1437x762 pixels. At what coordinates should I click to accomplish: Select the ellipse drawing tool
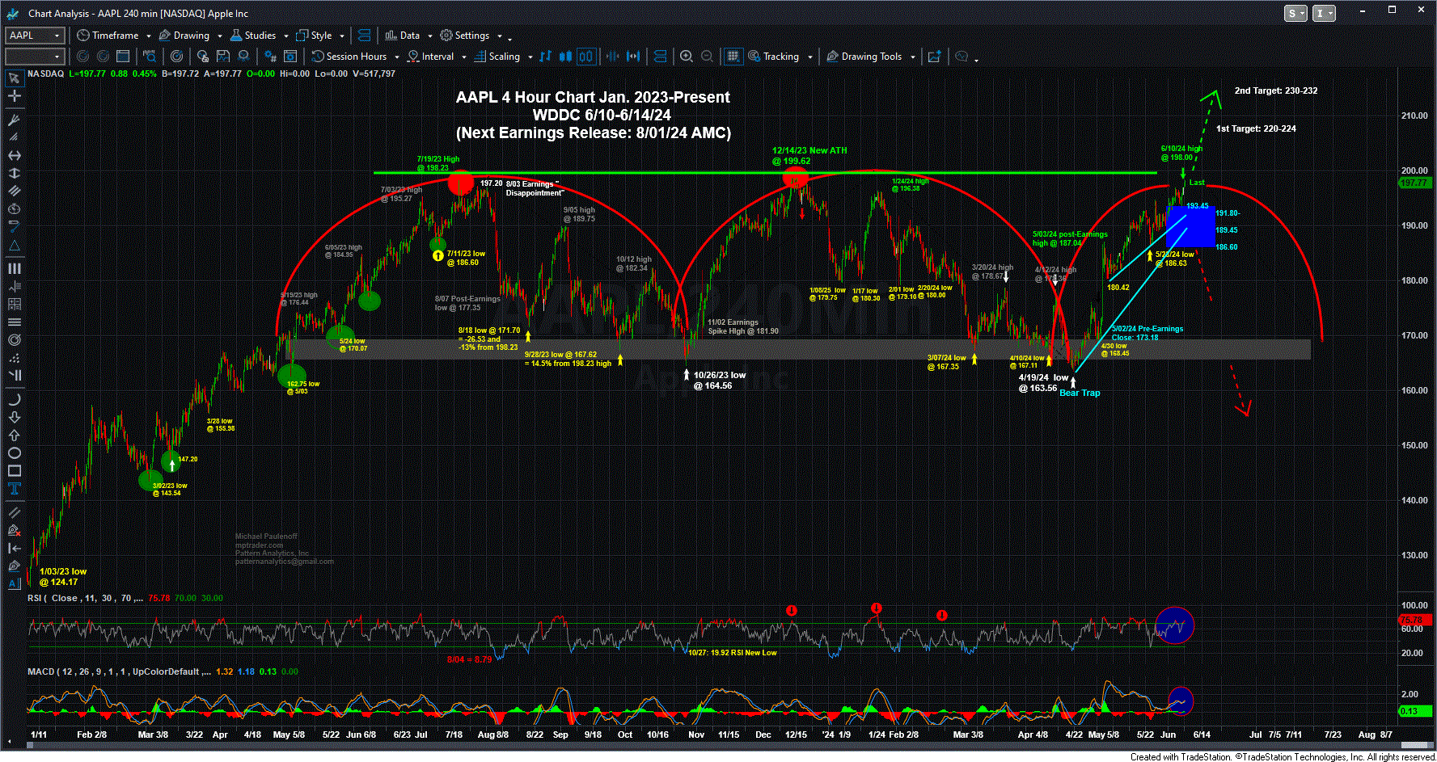[14, 453]
